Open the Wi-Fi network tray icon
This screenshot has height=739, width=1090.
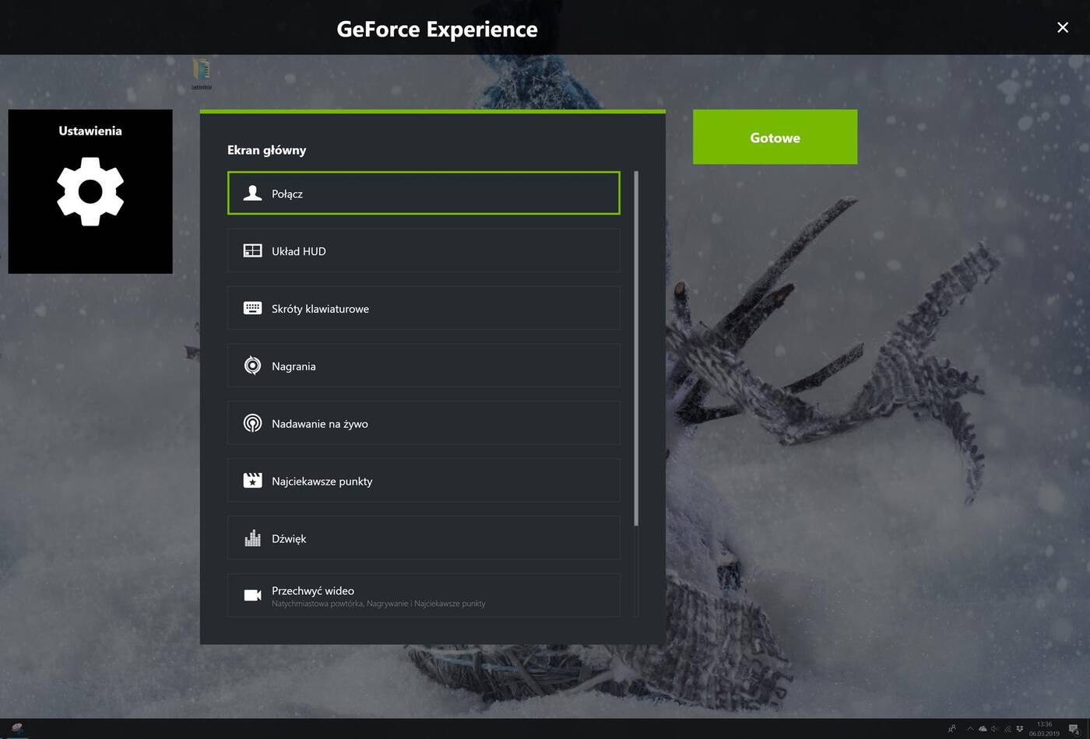[x=1007, y=730]
